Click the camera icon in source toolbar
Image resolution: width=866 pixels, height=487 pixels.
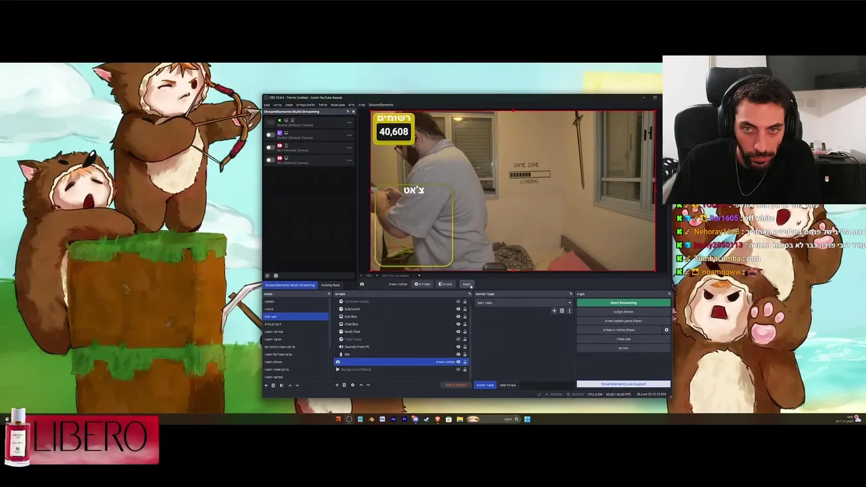(x=362, y=284)
